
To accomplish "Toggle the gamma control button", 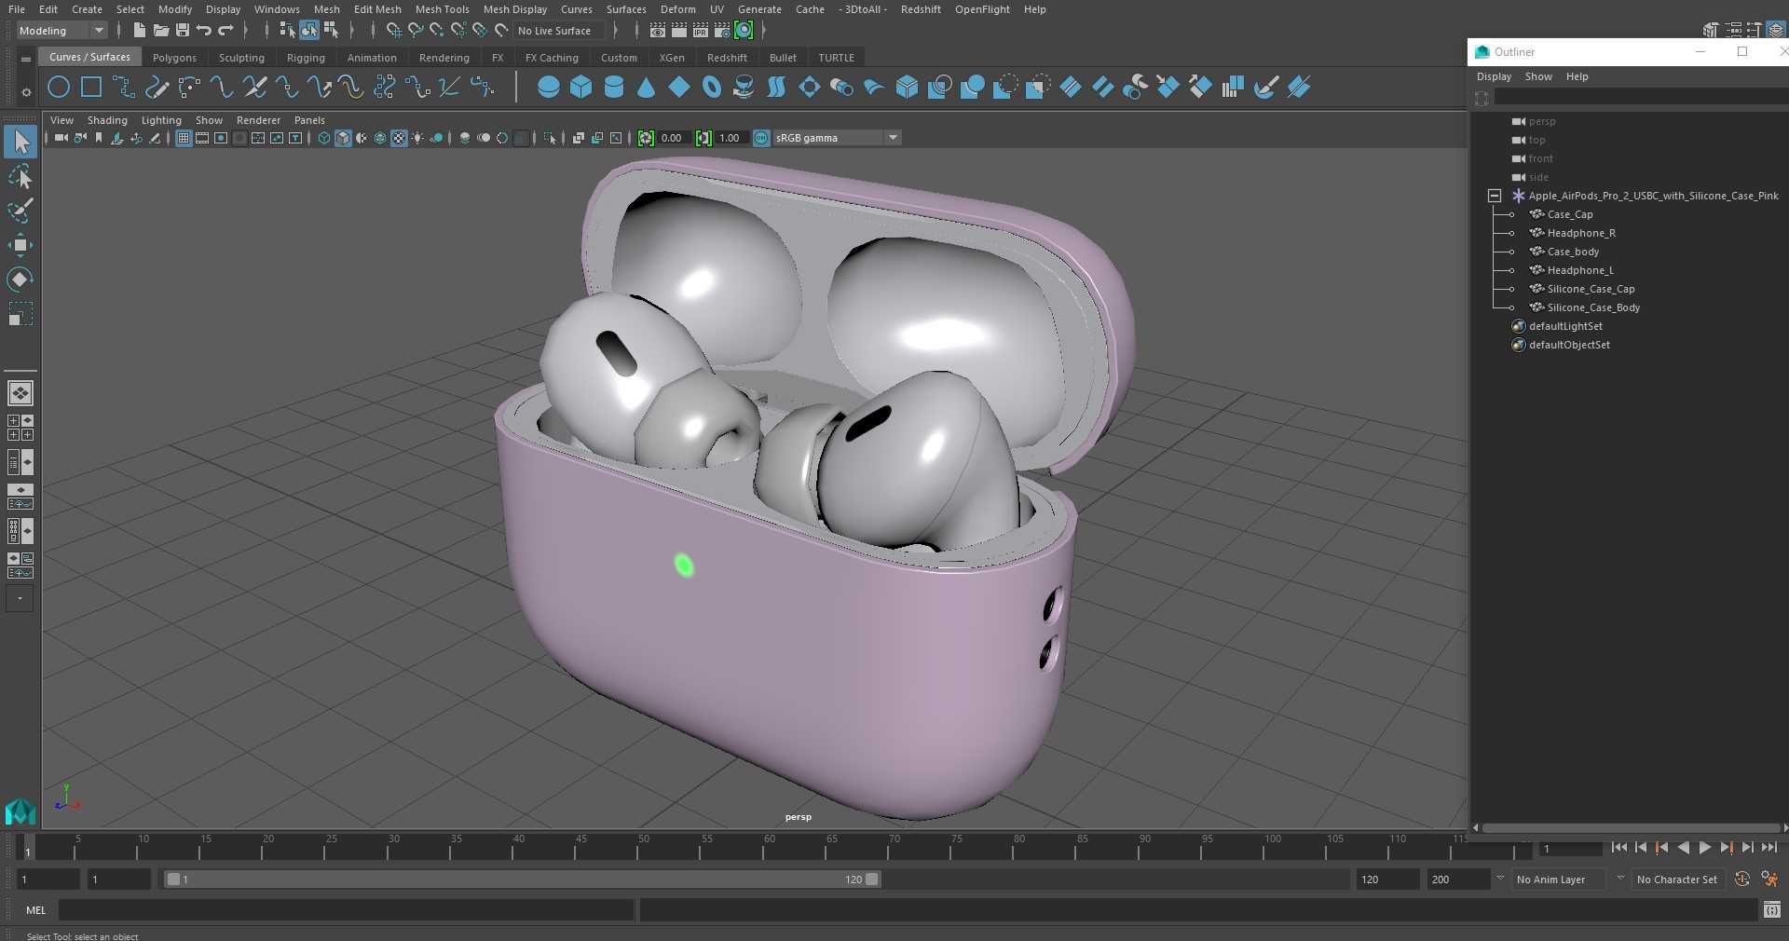I will pyautogui.click(x=703, y=138).
